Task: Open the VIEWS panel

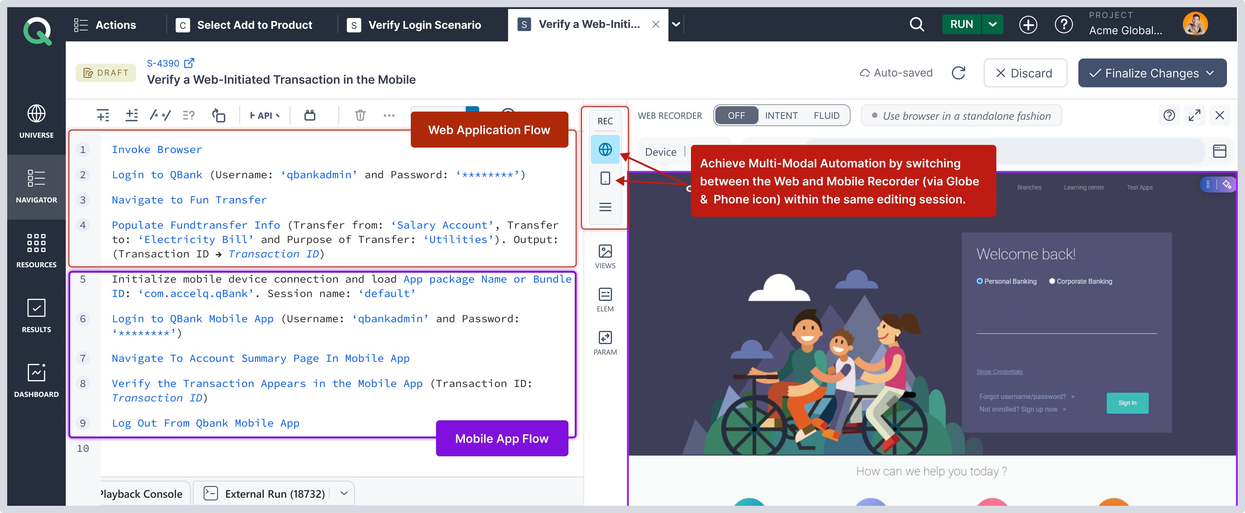Action: pyautogui.click(x=605, y=256)
